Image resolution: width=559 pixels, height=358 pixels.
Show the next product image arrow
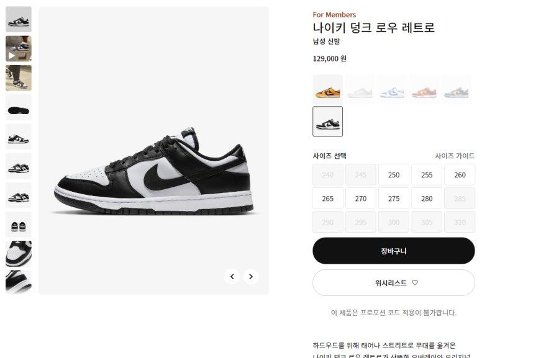pyautogui.click(x=251, y=277)
